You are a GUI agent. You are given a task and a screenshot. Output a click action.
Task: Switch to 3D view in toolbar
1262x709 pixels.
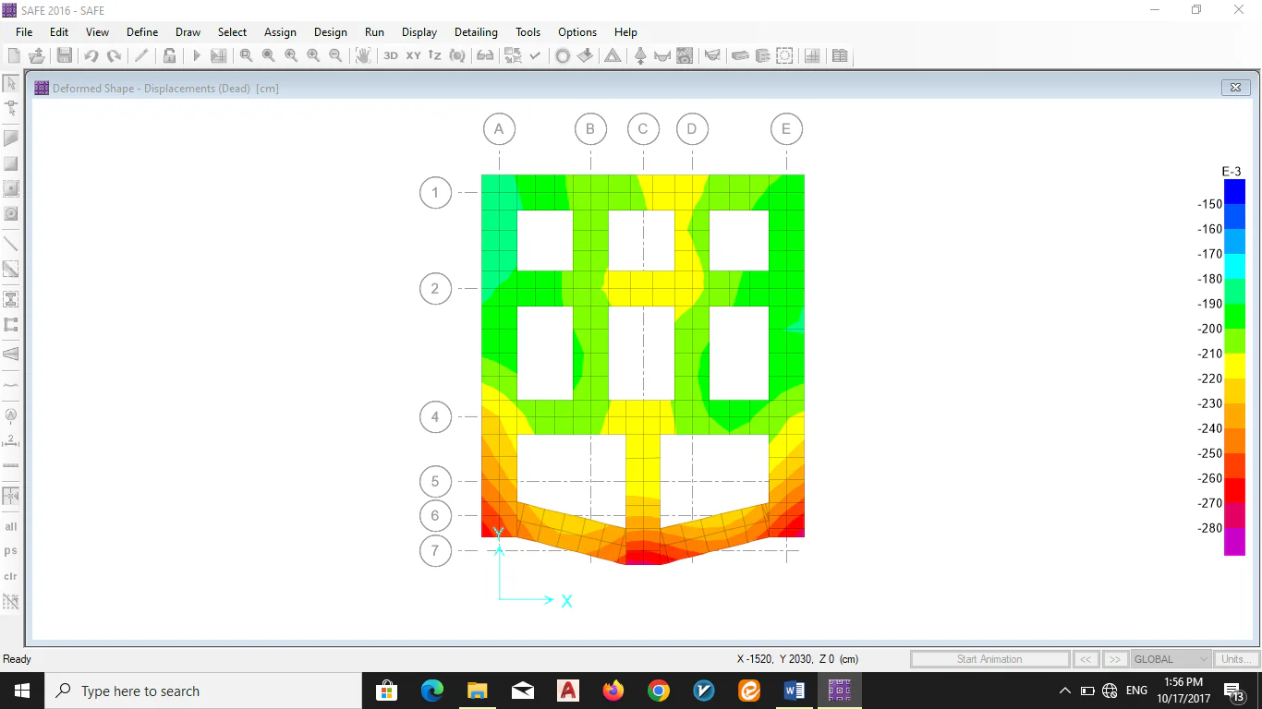pyautogui.click(x=391, y=56)
